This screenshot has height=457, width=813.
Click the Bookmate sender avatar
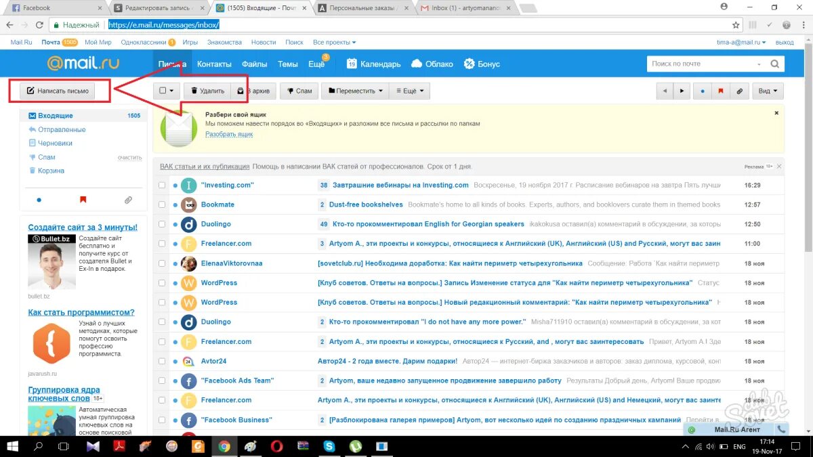(189, 204)
